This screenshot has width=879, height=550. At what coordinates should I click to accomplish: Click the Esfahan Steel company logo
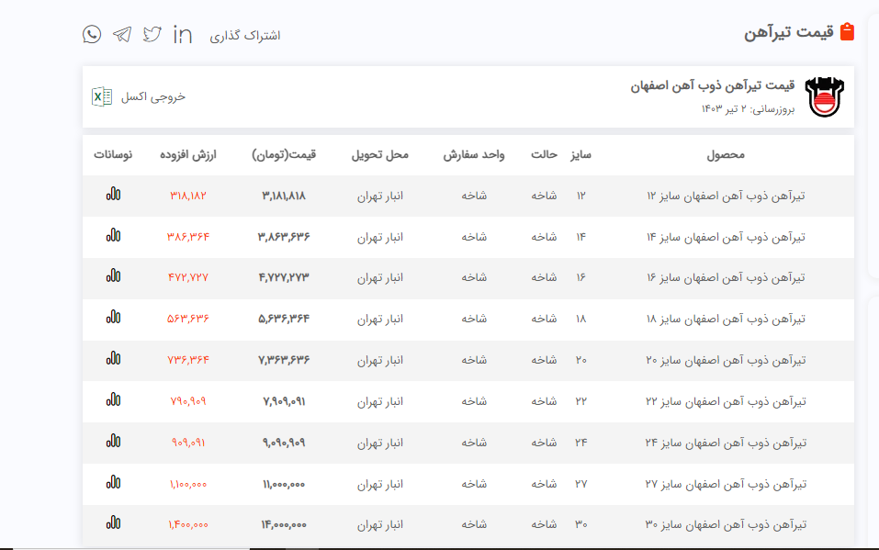point(823,96)
